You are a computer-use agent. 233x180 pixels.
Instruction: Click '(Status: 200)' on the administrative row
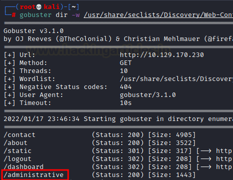[x=118, y=175]
